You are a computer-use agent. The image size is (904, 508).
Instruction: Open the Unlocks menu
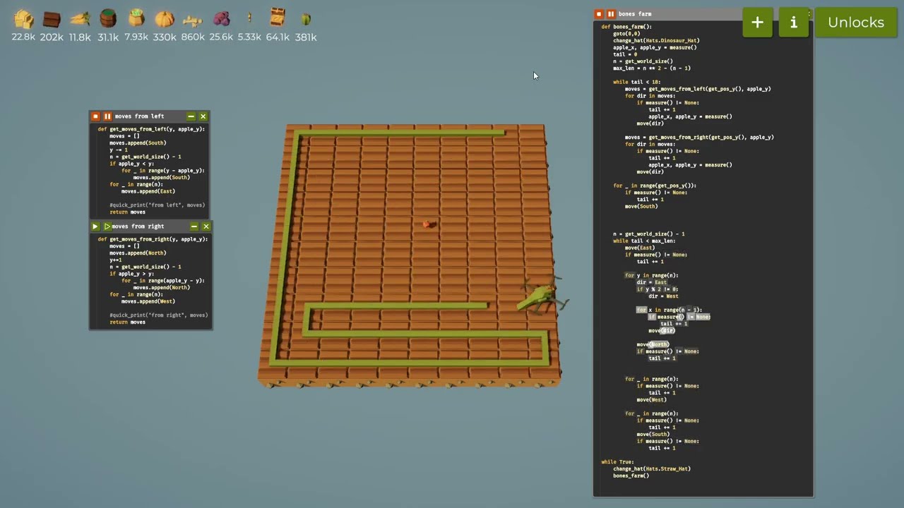point(855,23)
